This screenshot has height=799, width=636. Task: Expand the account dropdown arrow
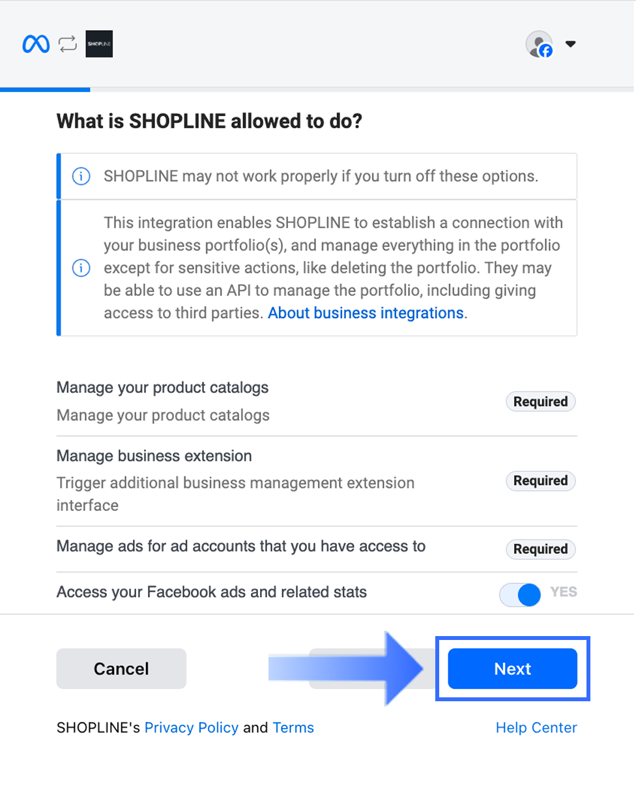[570, 44]
